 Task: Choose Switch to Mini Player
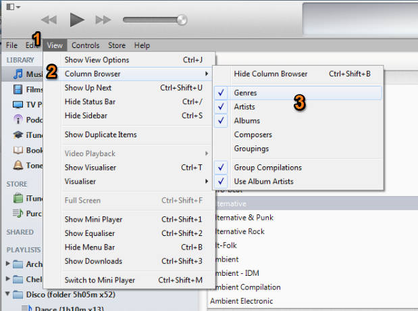coord(129,280)
